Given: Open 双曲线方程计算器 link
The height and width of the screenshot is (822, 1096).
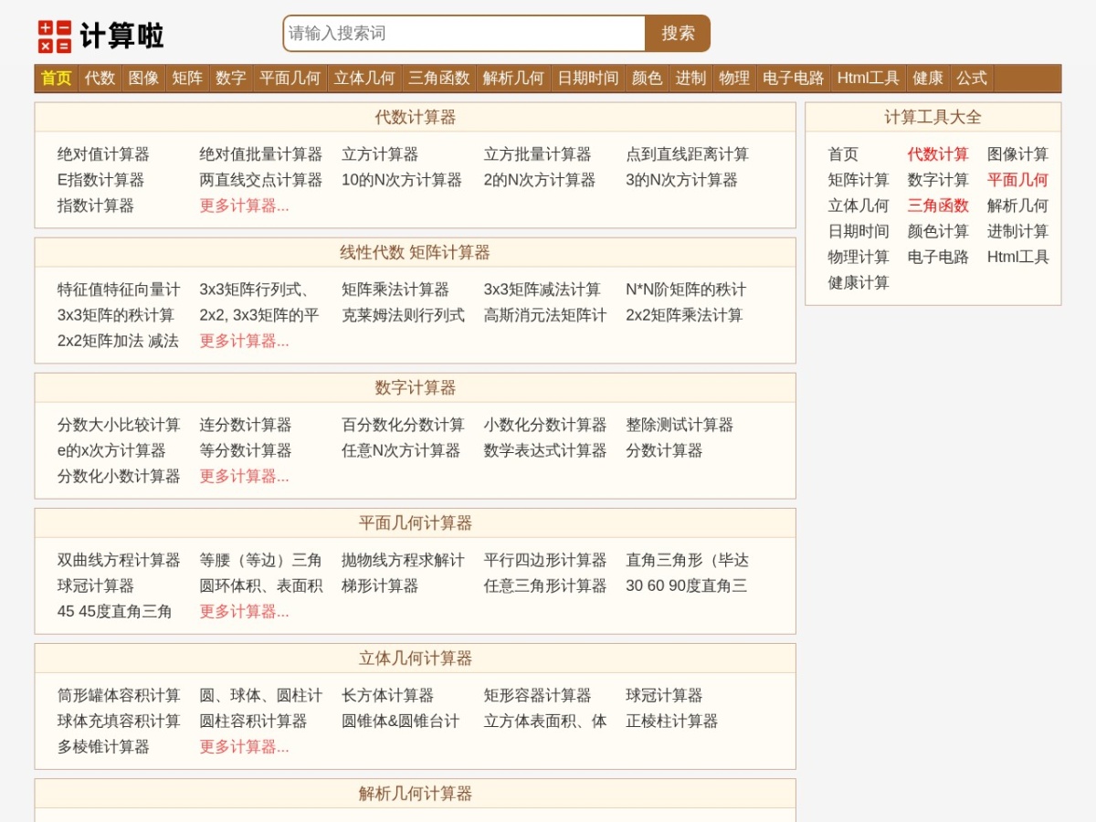Looking at the screenshot, I should [x=119, y=560].
